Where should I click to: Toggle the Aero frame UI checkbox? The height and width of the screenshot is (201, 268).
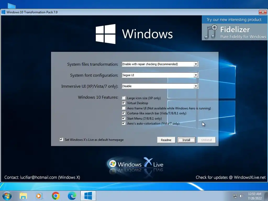[x=124, y=108]
